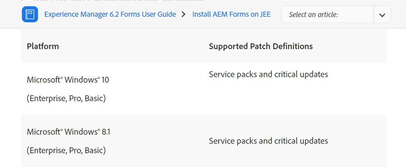
Task: Click the Platform column header
Action: [43, 47]
